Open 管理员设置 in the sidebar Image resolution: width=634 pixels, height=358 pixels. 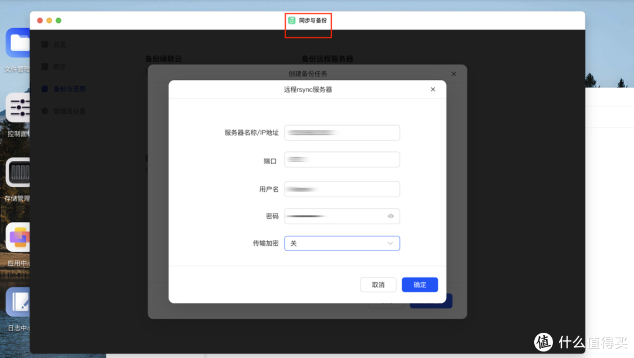tap(46, 111)
